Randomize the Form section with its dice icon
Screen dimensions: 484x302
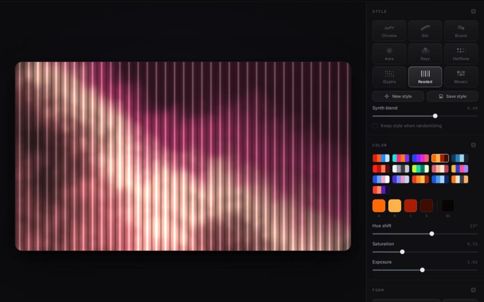click(473, 289)
